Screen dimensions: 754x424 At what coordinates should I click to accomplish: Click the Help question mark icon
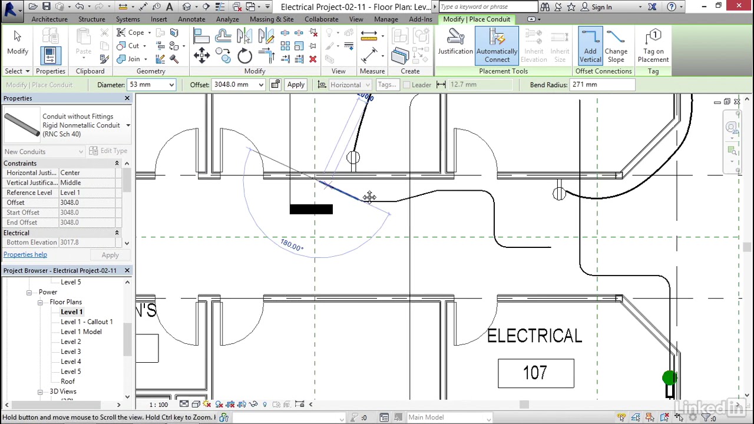click(x=672, y=7)
